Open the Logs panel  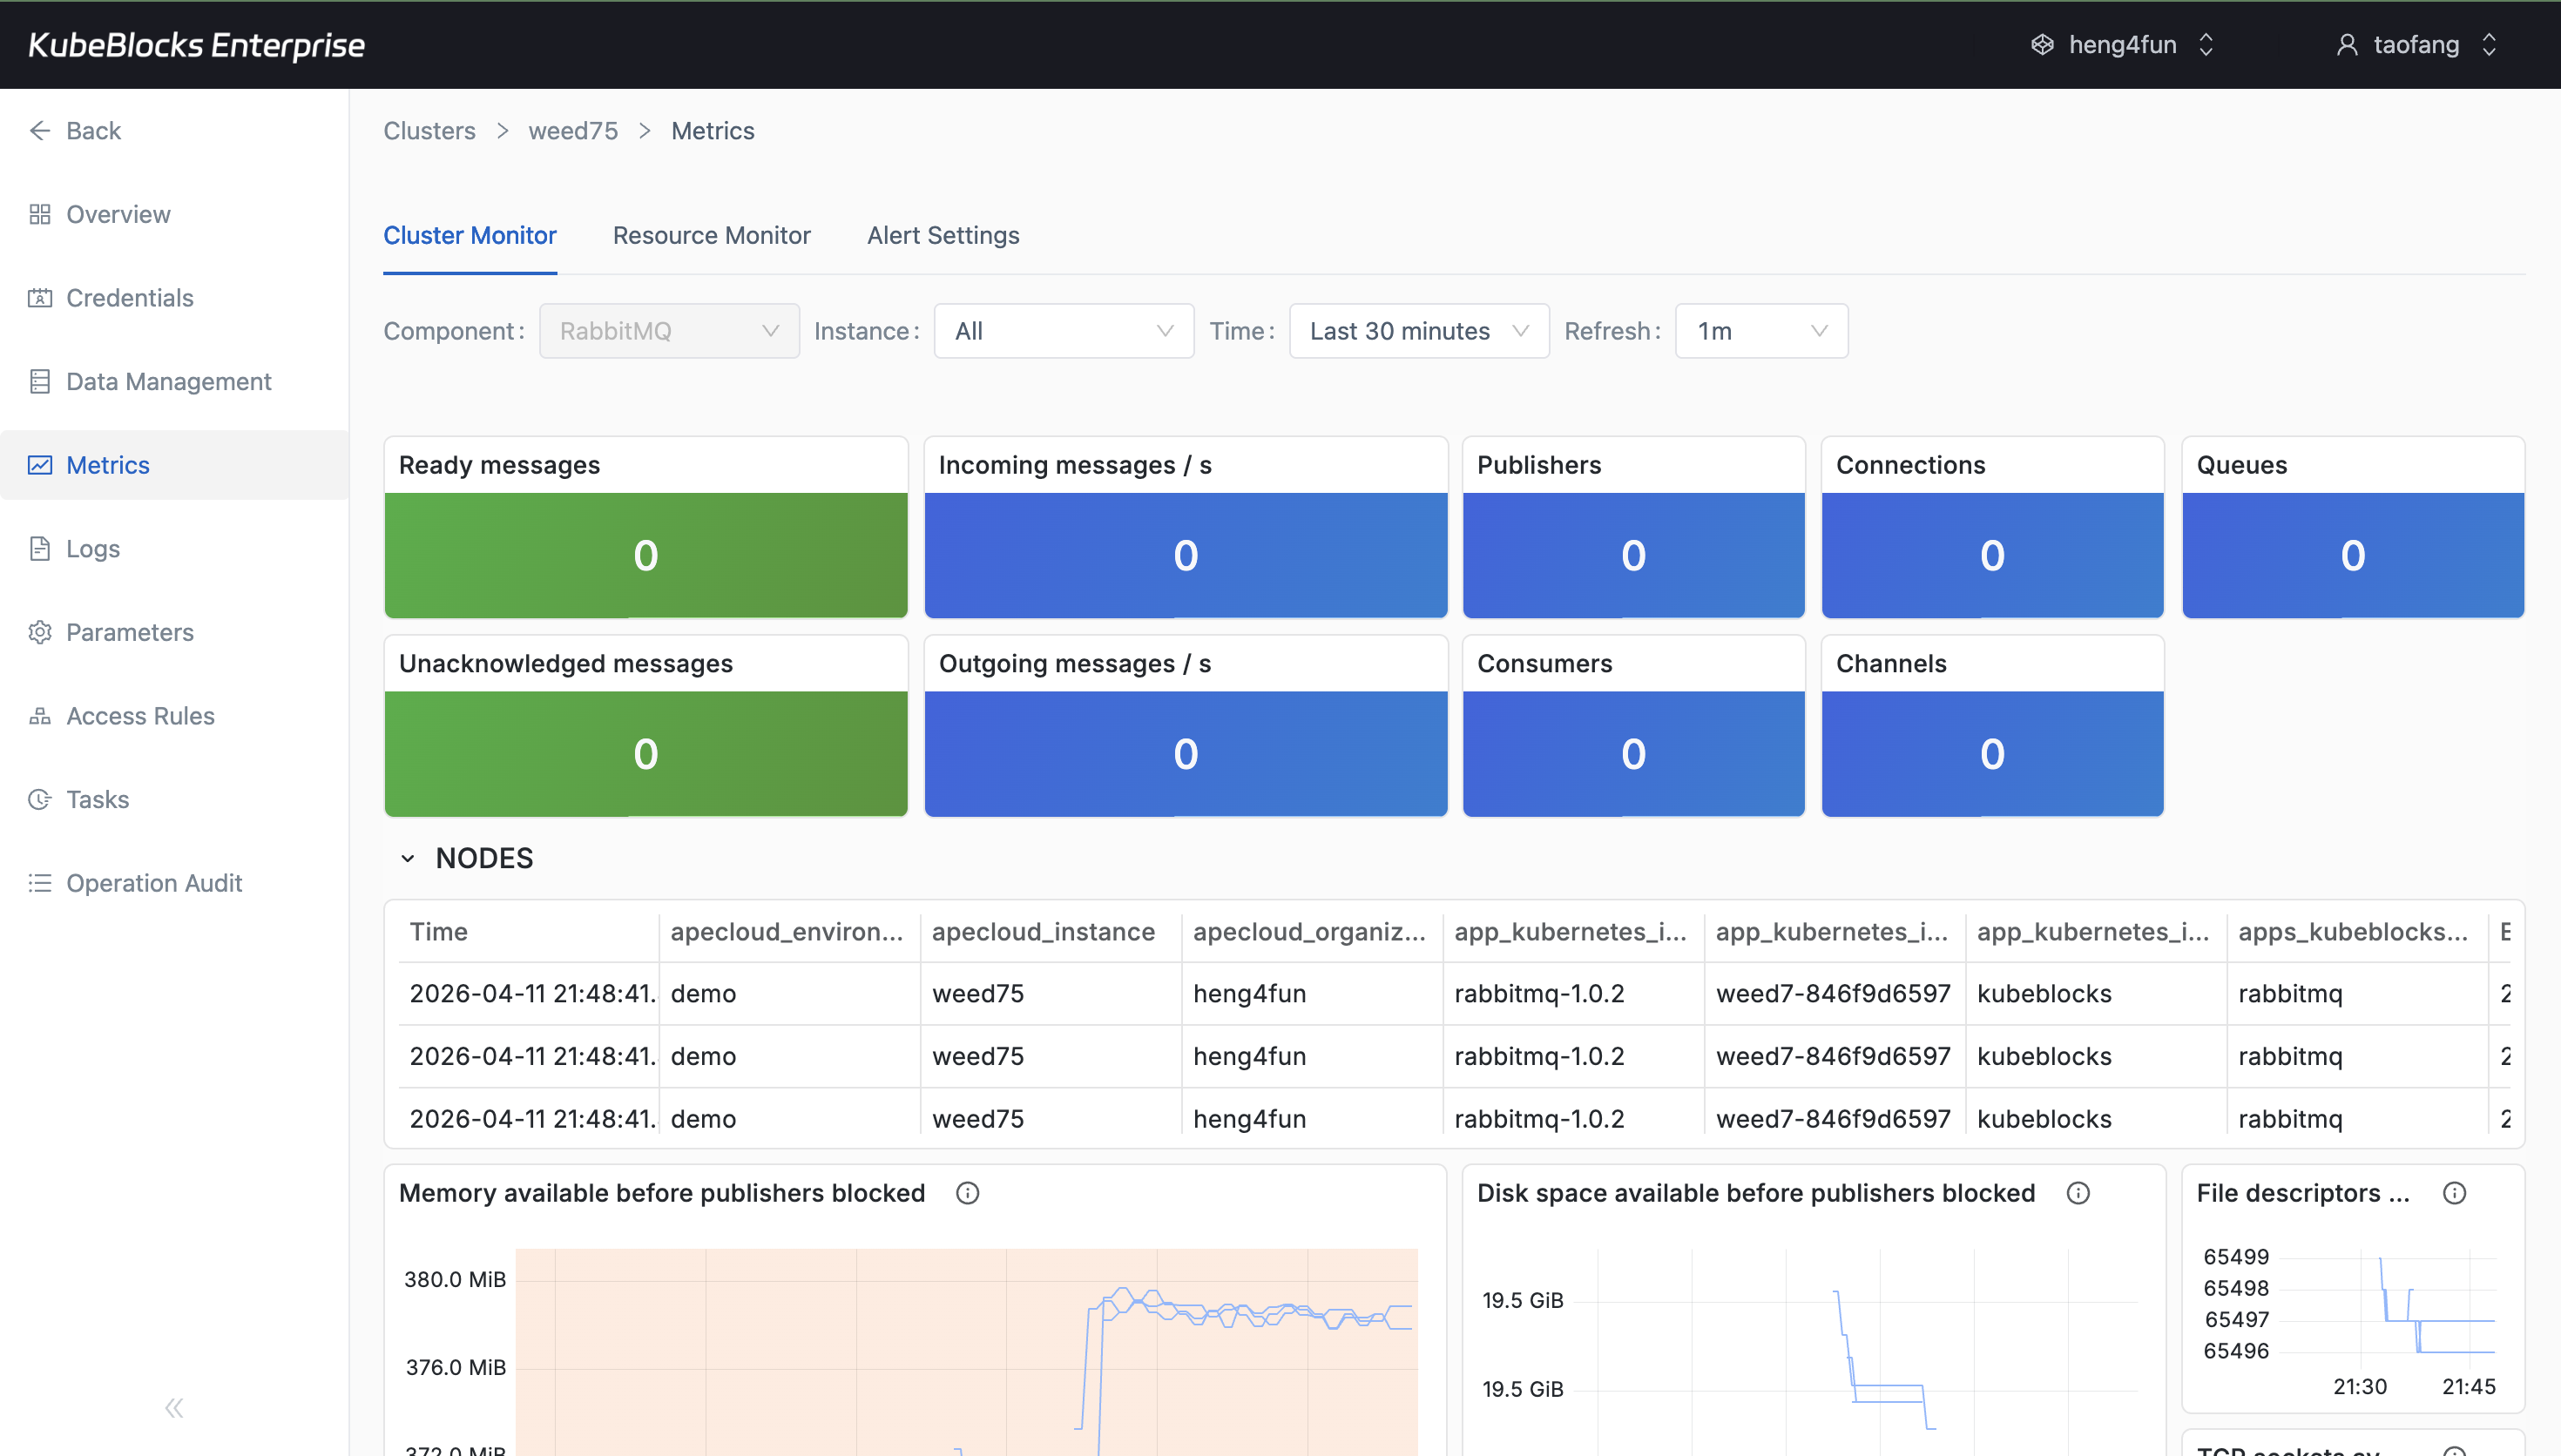coord(92,548)
